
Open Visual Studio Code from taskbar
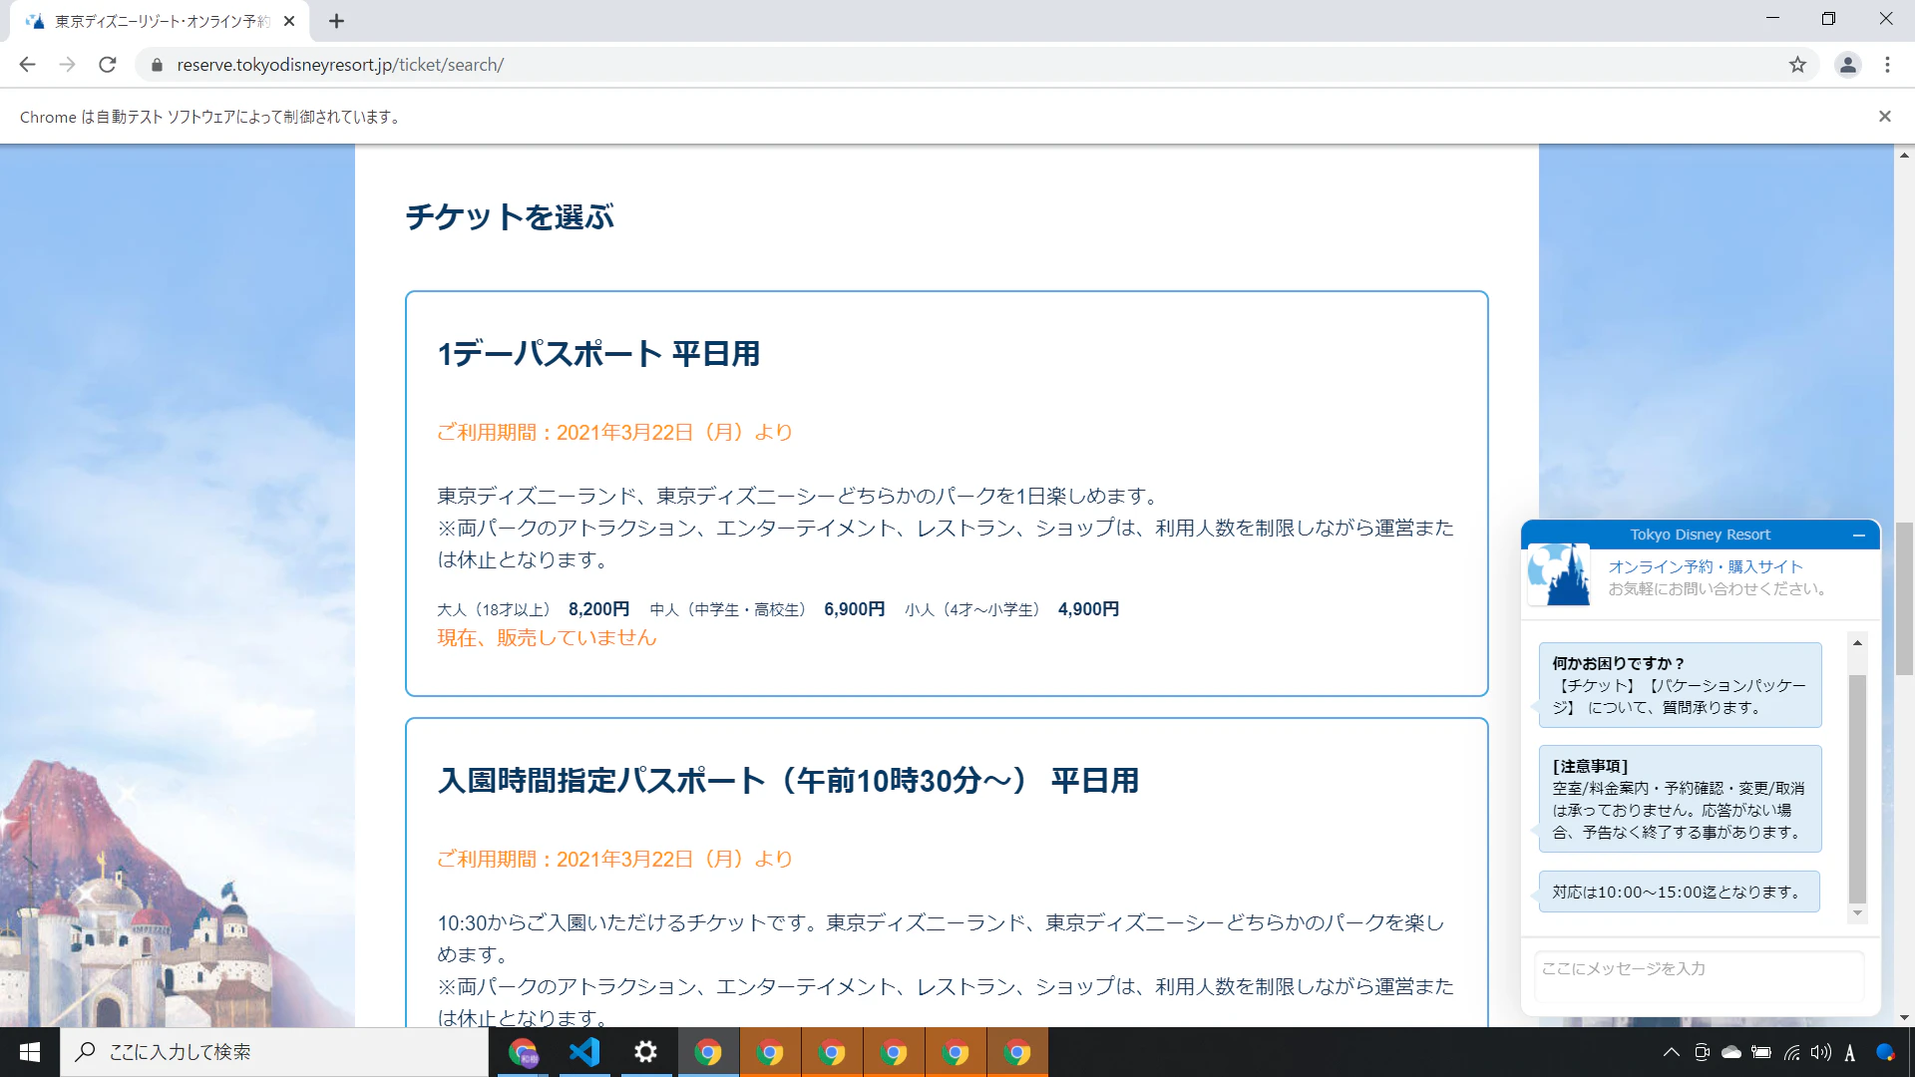click(x=584, y=1052)
